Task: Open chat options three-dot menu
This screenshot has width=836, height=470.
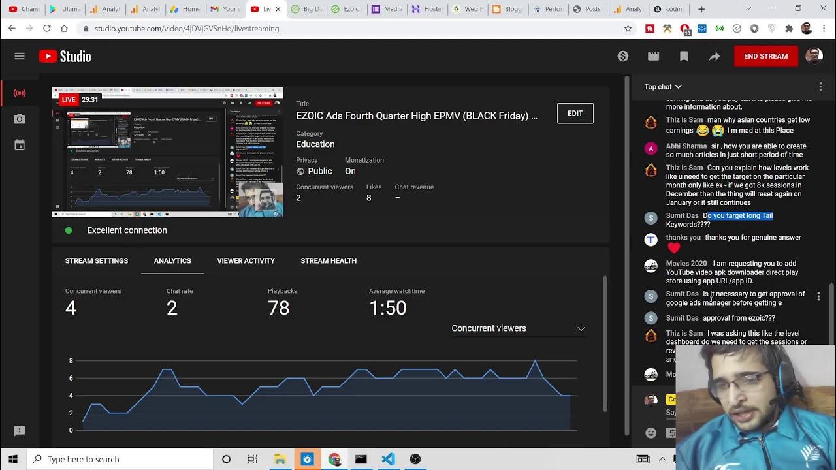Action: coord(820,87)
